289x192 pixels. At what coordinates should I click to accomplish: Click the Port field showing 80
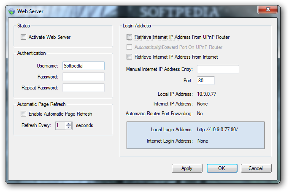point(206,81)
